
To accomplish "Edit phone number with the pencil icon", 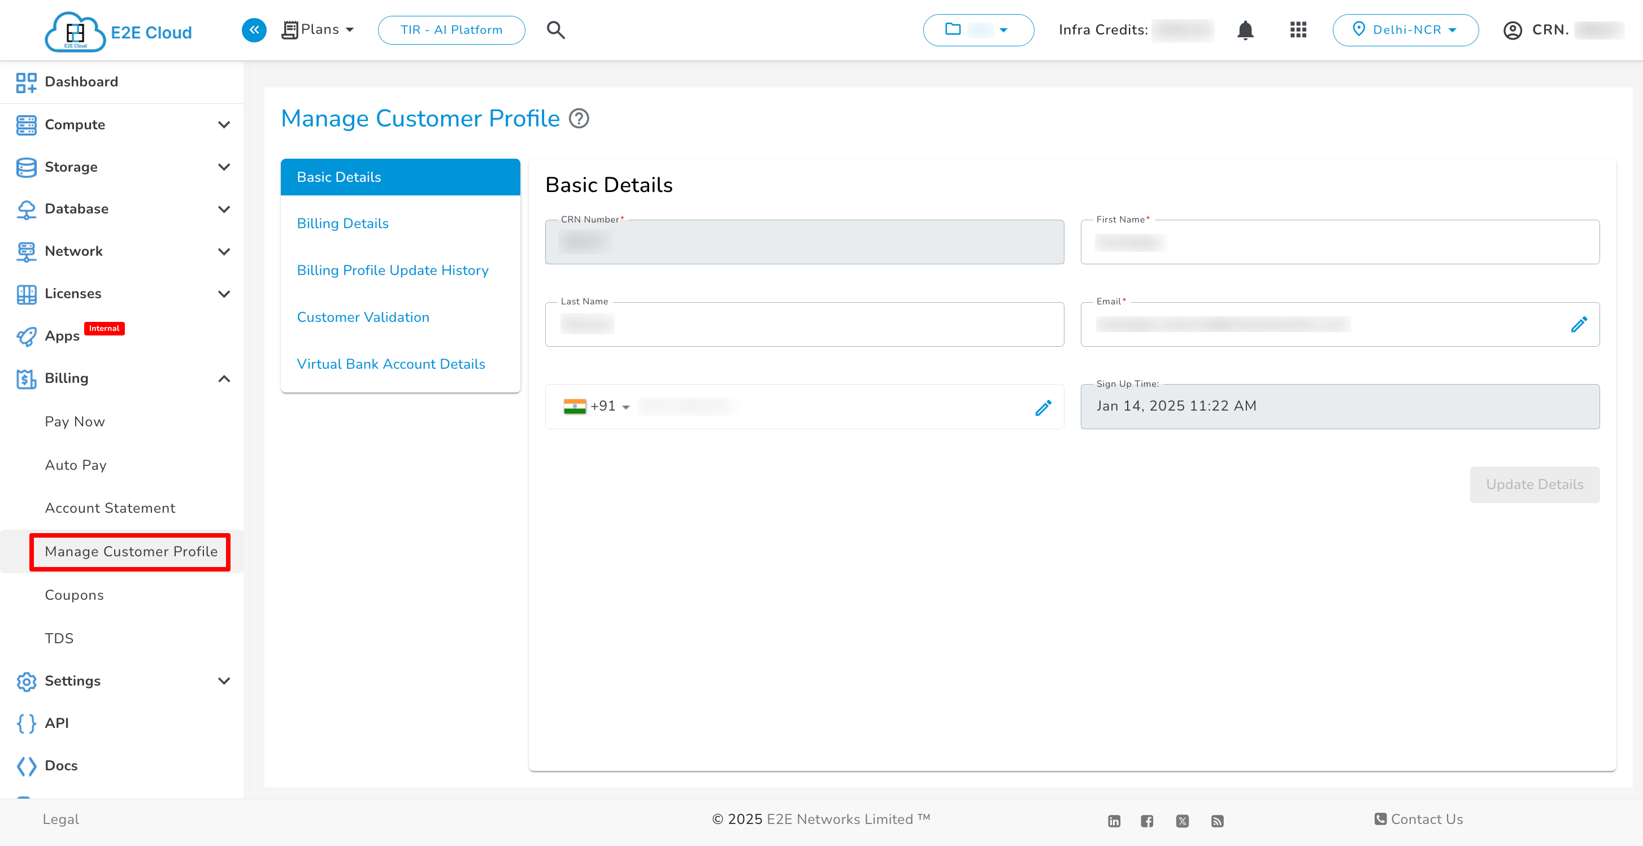I will [1043, 407].
